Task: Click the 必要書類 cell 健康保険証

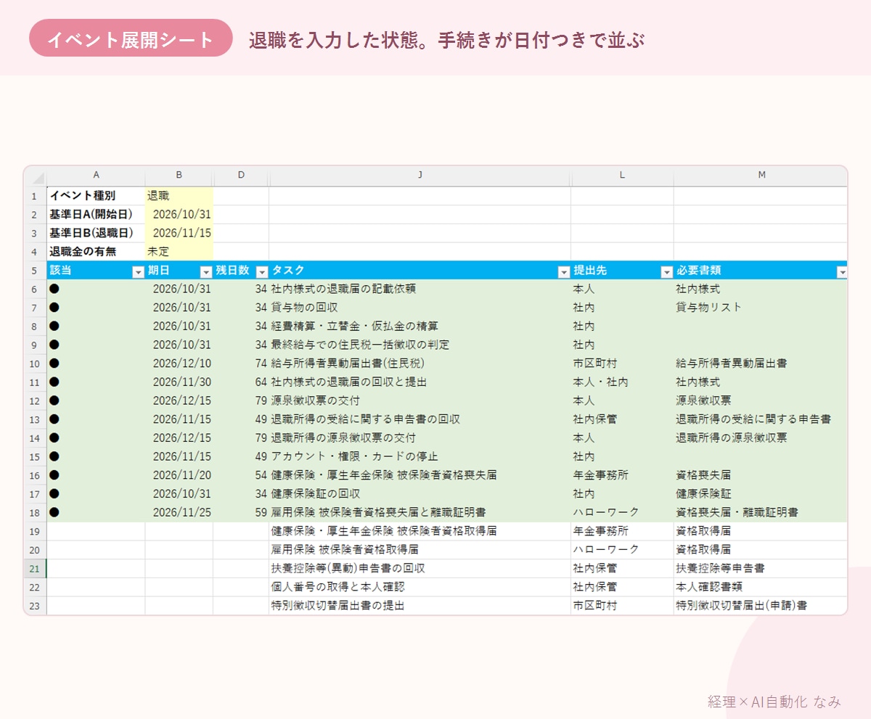Action: tap(703, 493)
